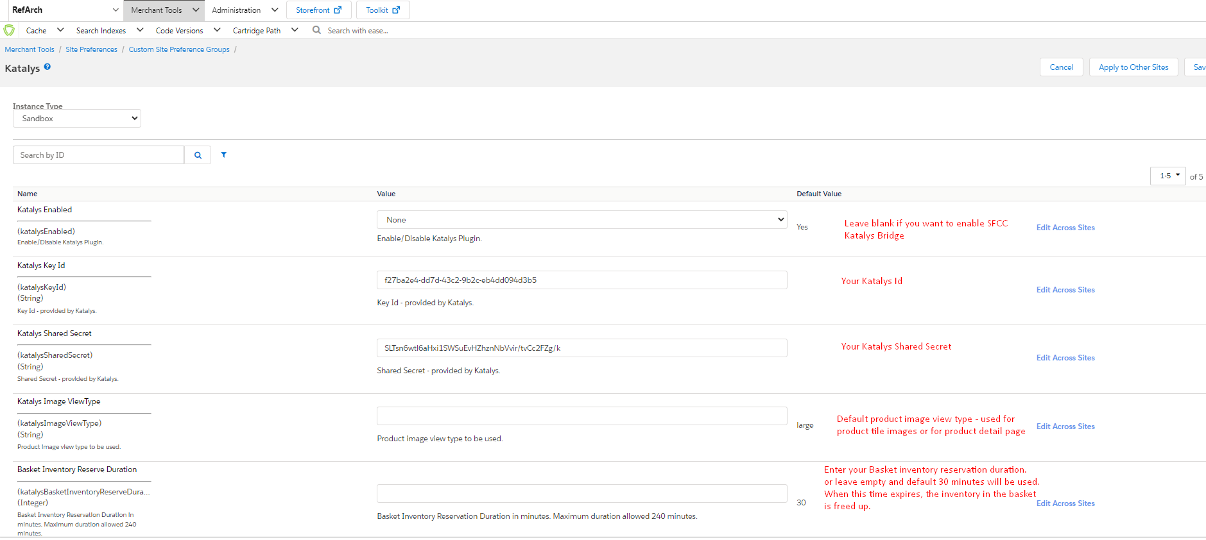Open the 1-5 page range dropdown
The height and width of the screenshot is (540, 1206).
pyautogui.click(x=1167, y=176)
